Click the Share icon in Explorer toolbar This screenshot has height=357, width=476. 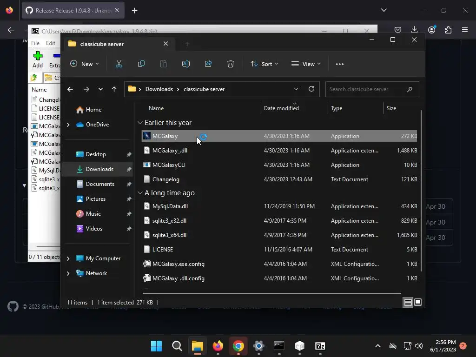pyautogui.click(x=208, y=64)
